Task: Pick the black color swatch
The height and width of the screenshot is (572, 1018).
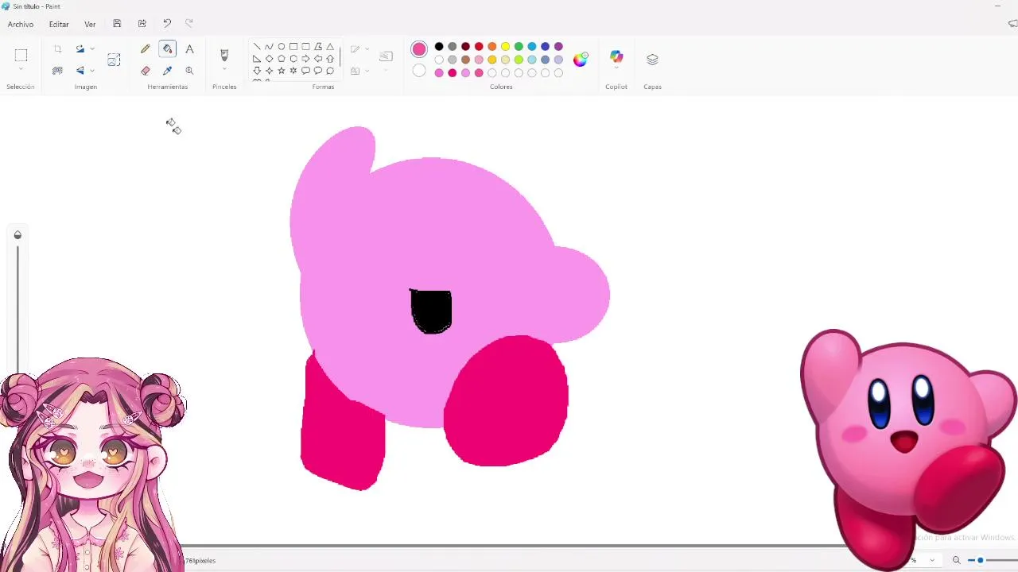Action: (439, 47)
